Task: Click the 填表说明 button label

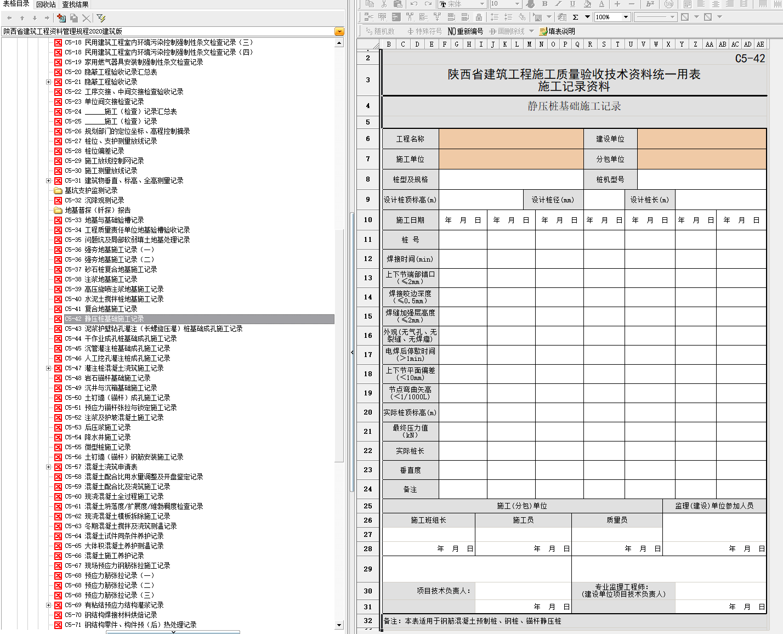Action: point(561,31)
